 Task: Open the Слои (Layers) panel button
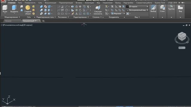pos(162,9)
